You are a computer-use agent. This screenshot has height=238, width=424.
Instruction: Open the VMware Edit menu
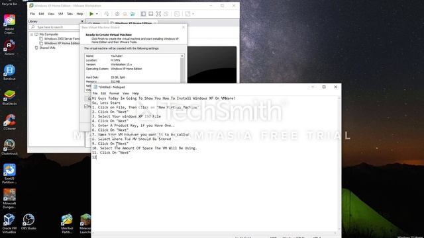coord(41,14)
